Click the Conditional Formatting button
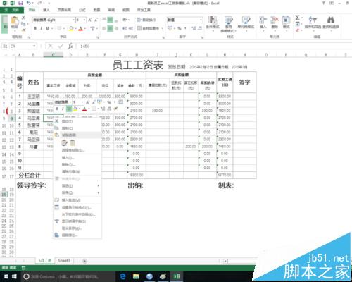Viewport: 352px width, 282px height. tap(213, 23)
